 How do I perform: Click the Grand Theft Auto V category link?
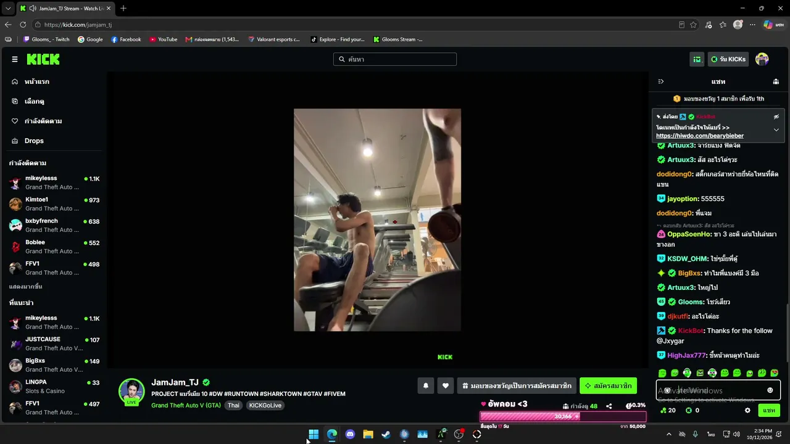pyautogui.click(x=186, y=405)
